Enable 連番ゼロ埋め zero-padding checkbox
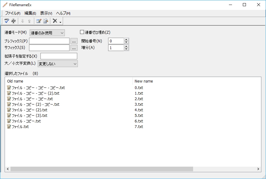 [x=82, y=32]
